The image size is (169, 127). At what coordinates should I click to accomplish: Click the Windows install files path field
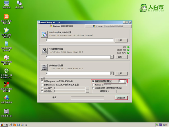pos(80,40)
